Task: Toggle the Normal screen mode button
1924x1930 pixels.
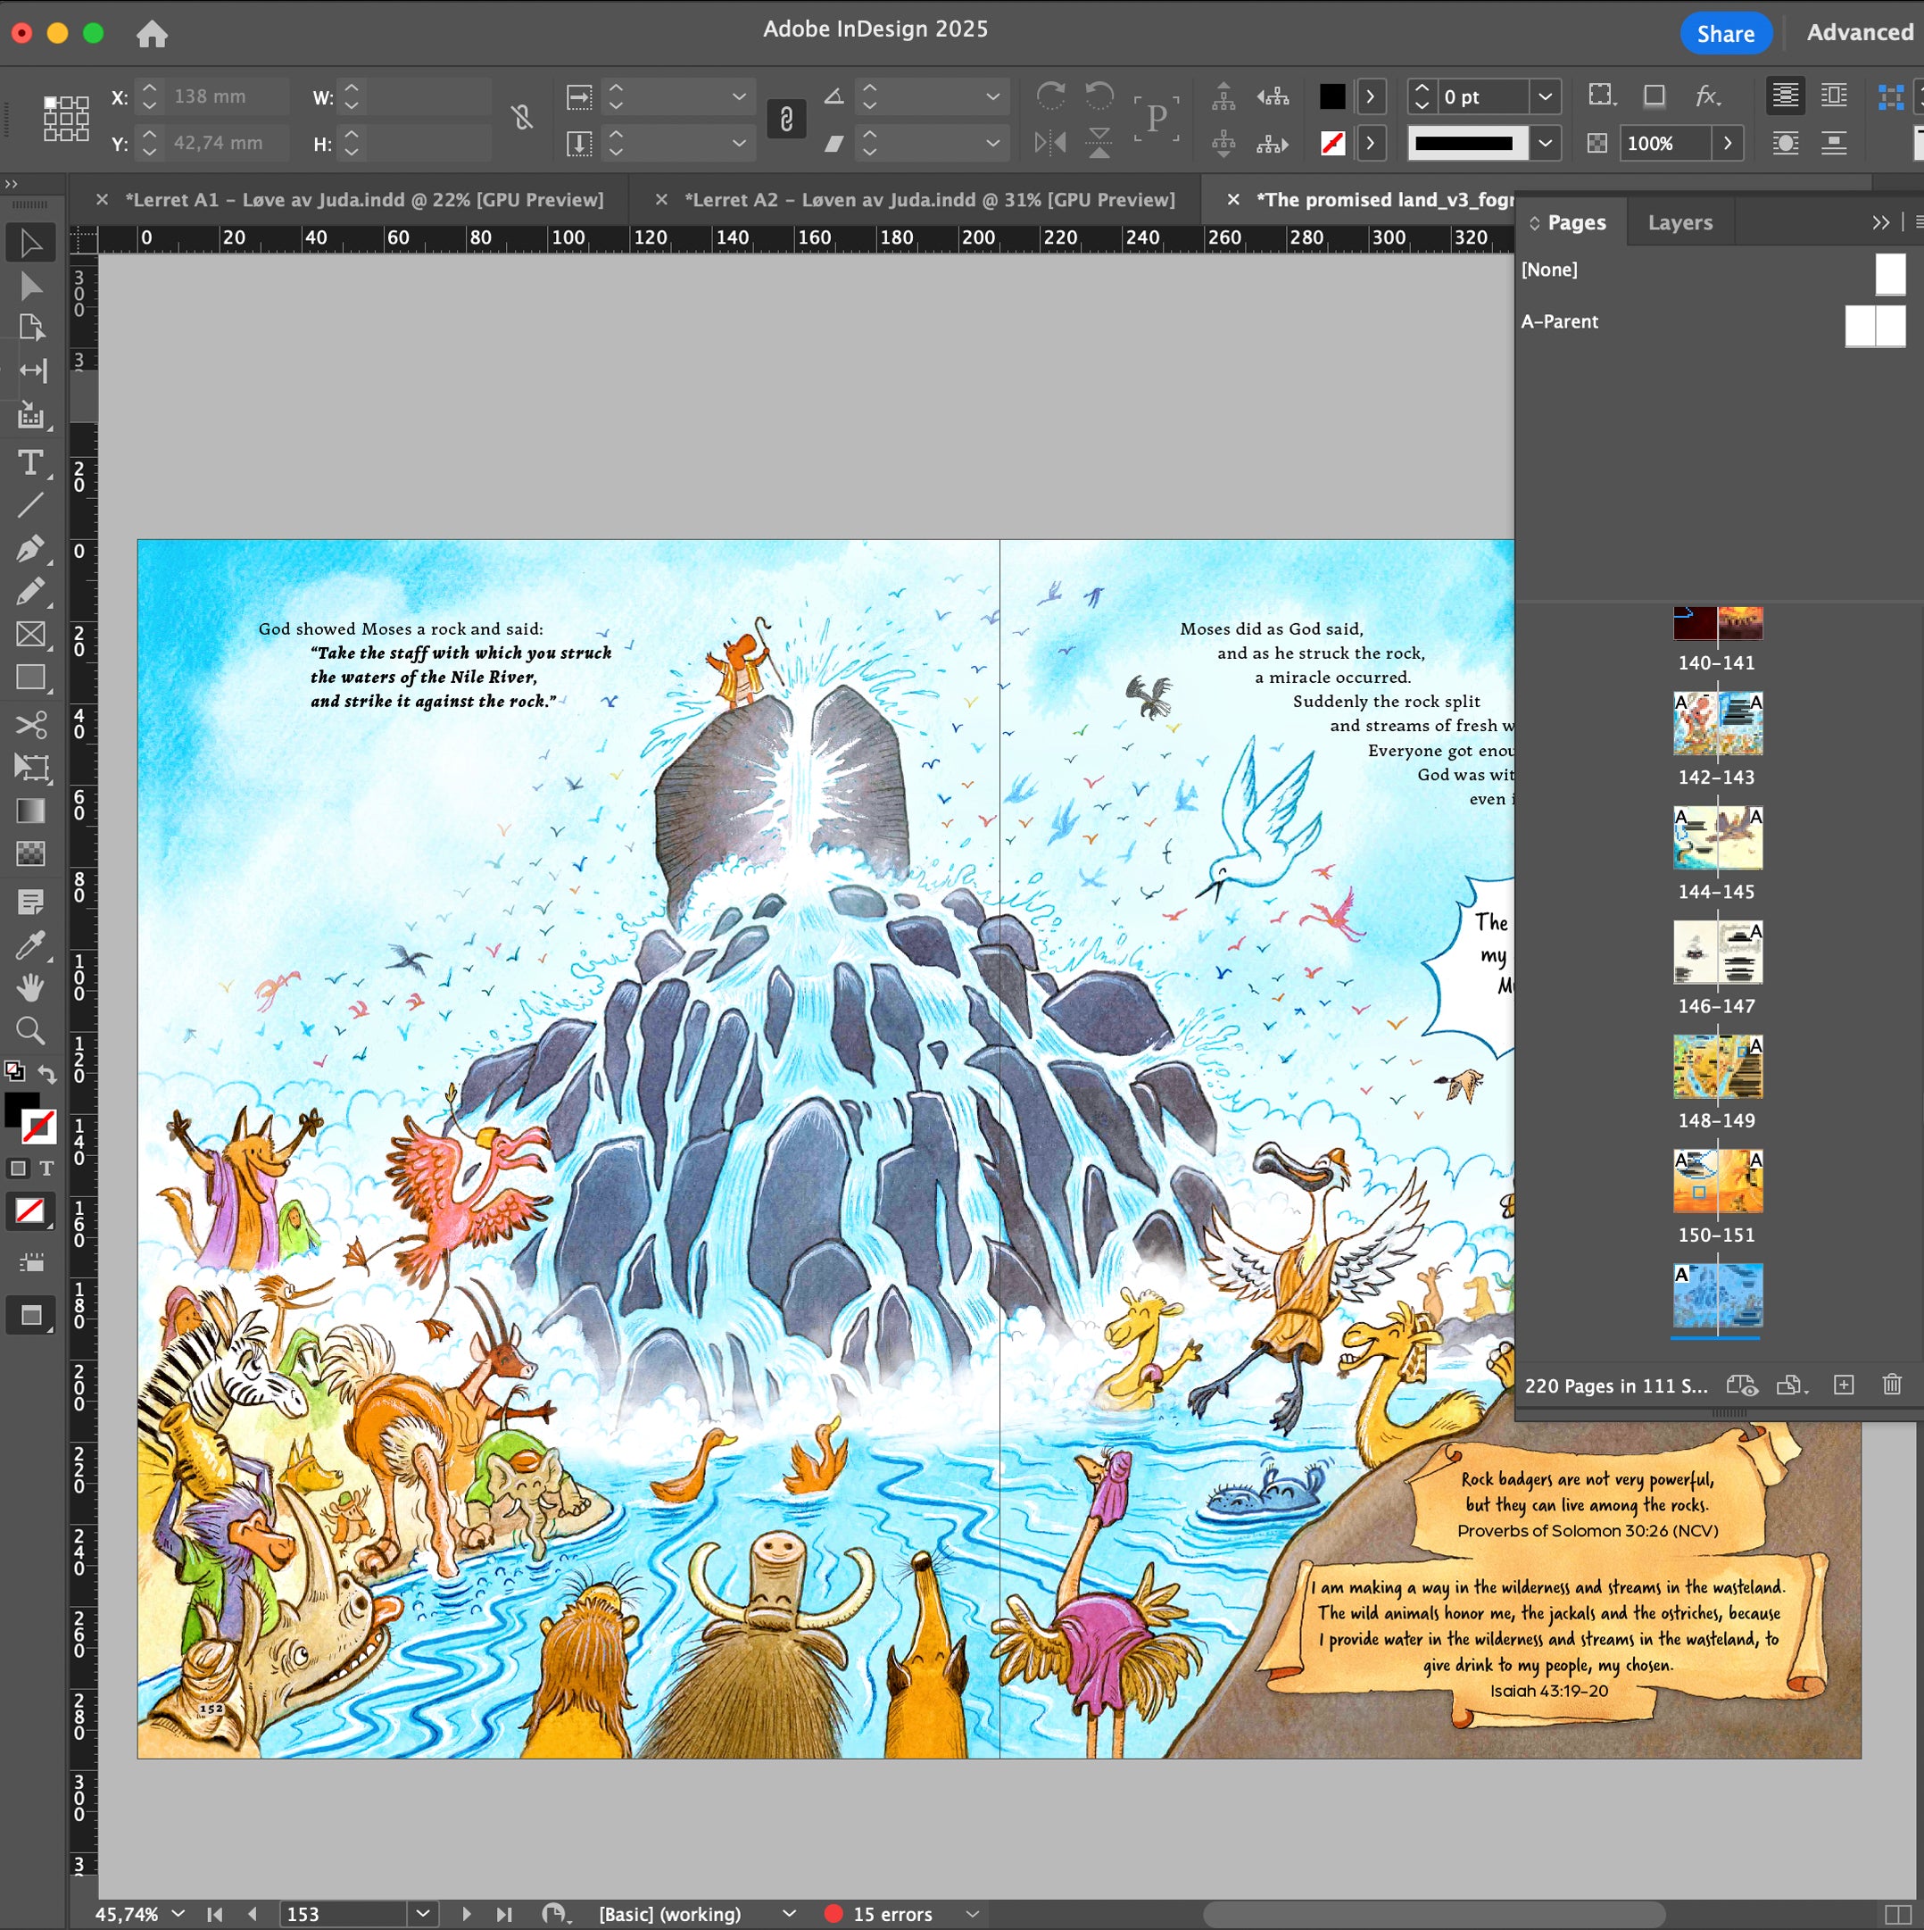Action: (31, 1316)
